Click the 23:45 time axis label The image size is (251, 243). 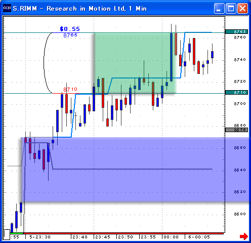tap(103, 237)
